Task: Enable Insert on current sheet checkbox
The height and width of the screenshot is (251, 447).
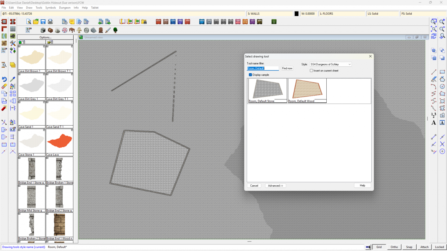Action: (x=311, y=71)
